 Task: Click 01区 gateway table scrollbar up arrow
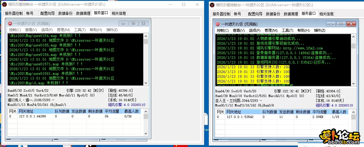(146, 111)
